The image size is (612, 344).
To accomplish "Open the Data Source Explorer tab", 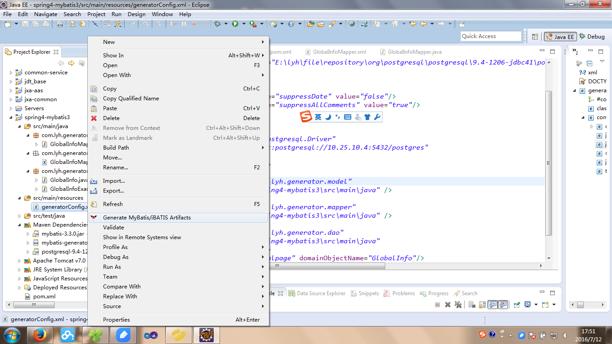I will [317, 293].
